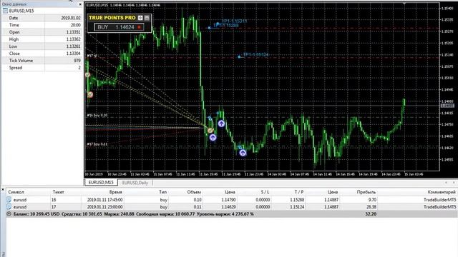Click the total profit 32.20
The height and width of the screenshot is (257, 458).
(371, 214)
